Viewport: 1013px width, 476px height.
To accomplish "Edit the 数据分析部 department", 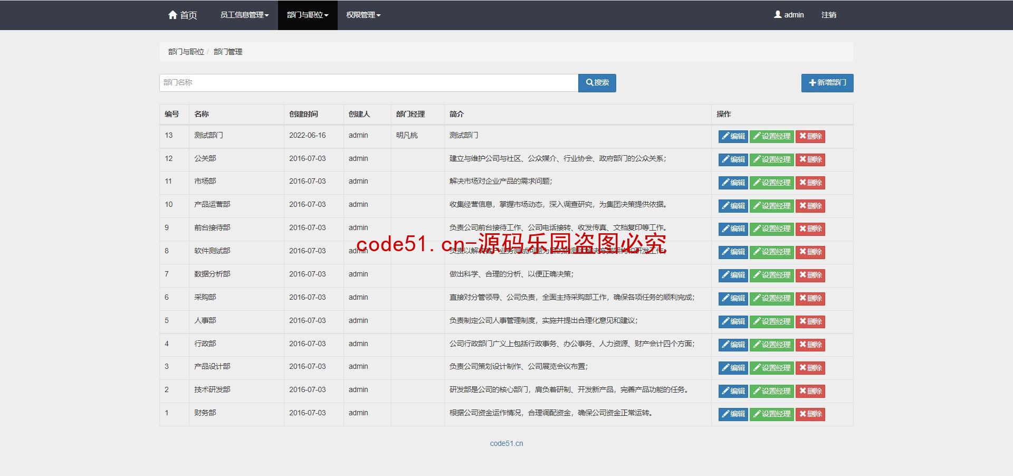I will click(x=733, y=275).
